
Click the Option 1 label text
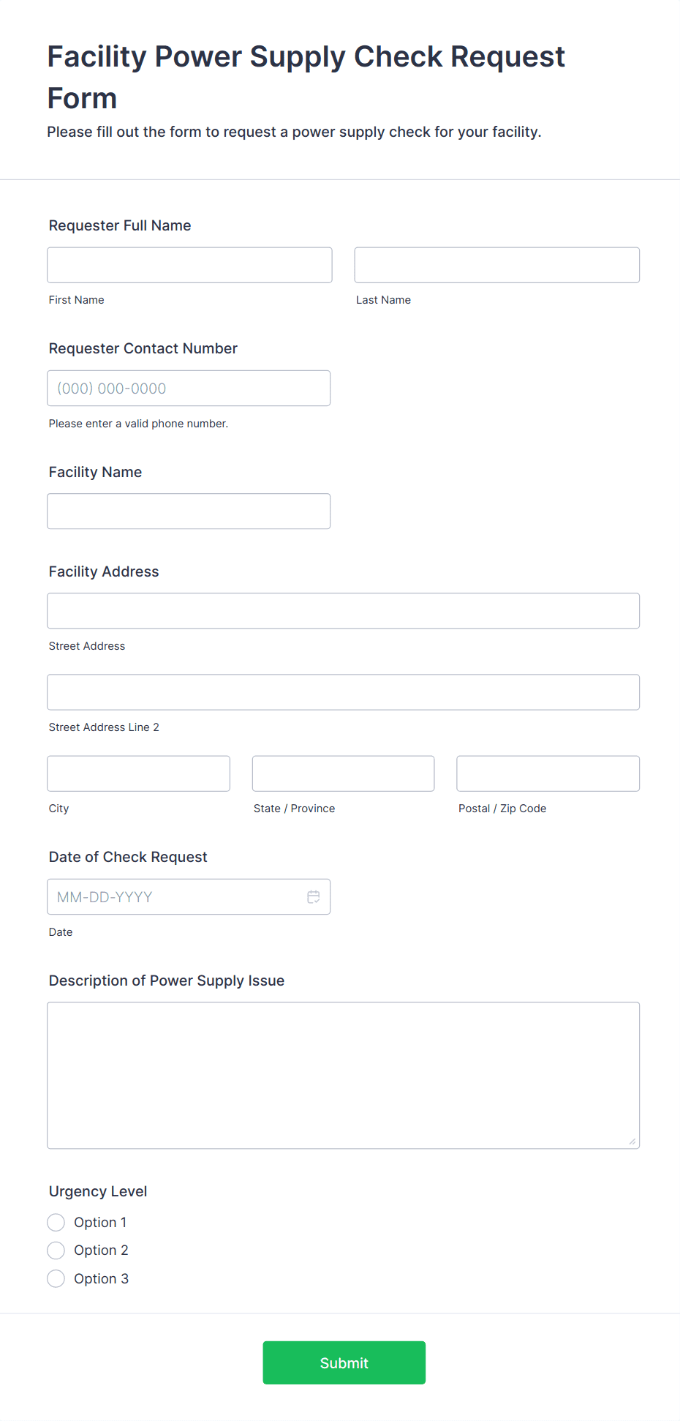(x=100, y=1223)
